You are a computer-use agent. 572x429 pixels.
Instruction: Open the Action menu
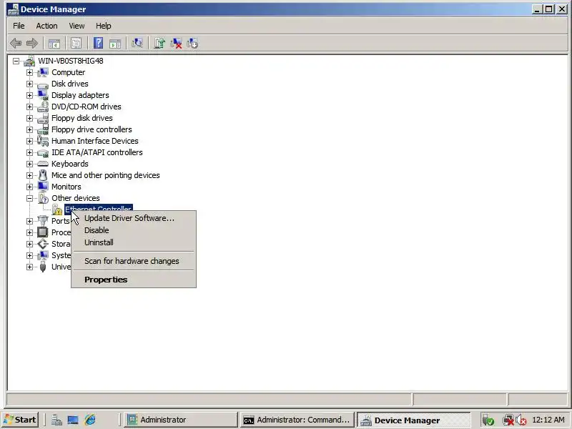coord(46,26)
